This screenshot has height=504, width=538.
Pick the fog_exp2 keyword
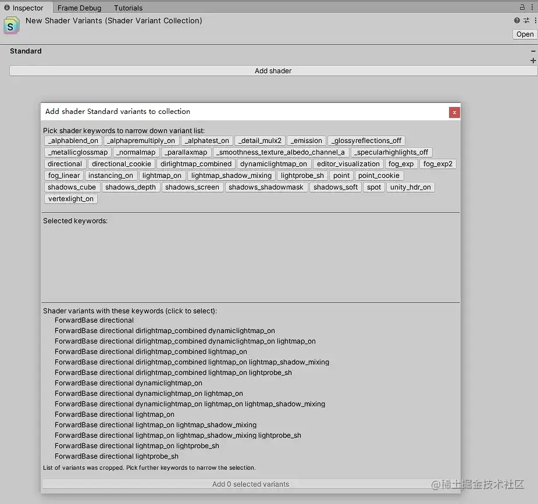pyautogui.click(x=438, y=164)
